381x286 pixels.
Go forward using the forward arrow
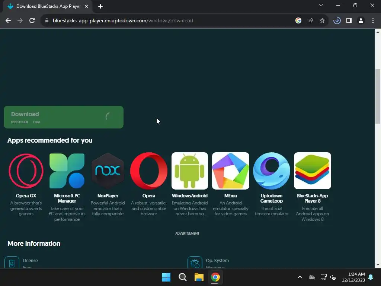click(20, 21)
